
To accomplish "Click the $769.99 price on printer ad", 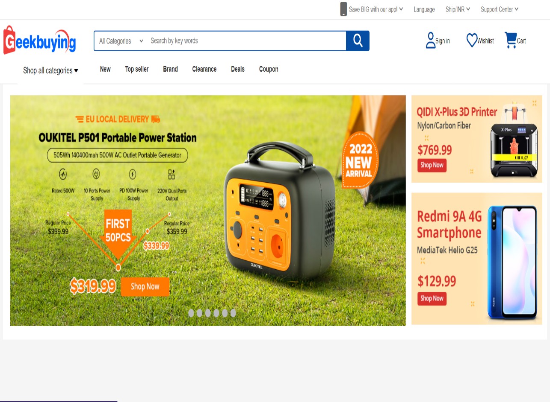I will pyautogui.click(x=435, y=150).
